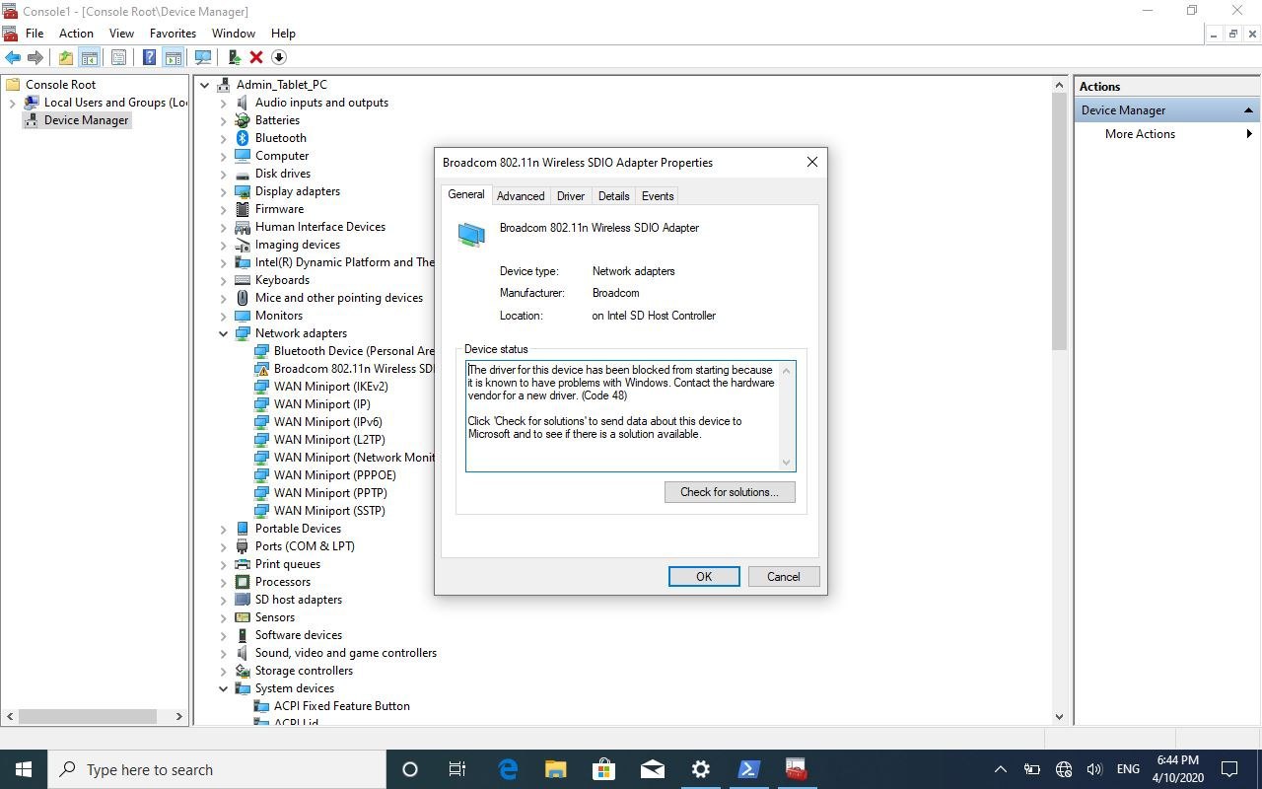Click the Batteries category icon
The width and height of the screenshot is (1262, 789).
pos(243,120)
